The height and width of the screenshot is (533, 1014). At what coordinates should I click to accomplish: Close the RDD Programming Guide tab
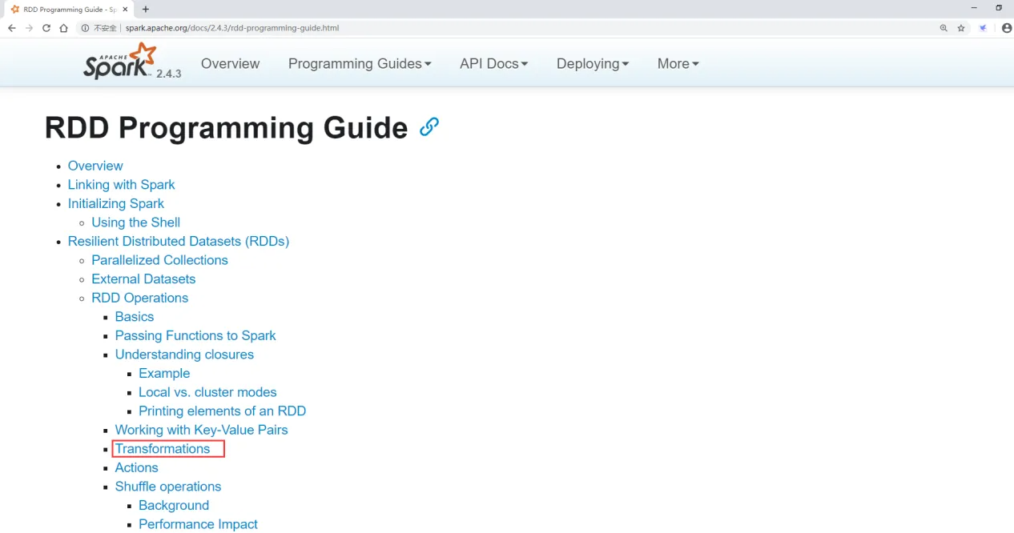pos(125,10)
